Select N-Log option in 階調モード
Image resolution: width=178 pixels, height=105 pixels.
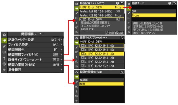[154, 15]
